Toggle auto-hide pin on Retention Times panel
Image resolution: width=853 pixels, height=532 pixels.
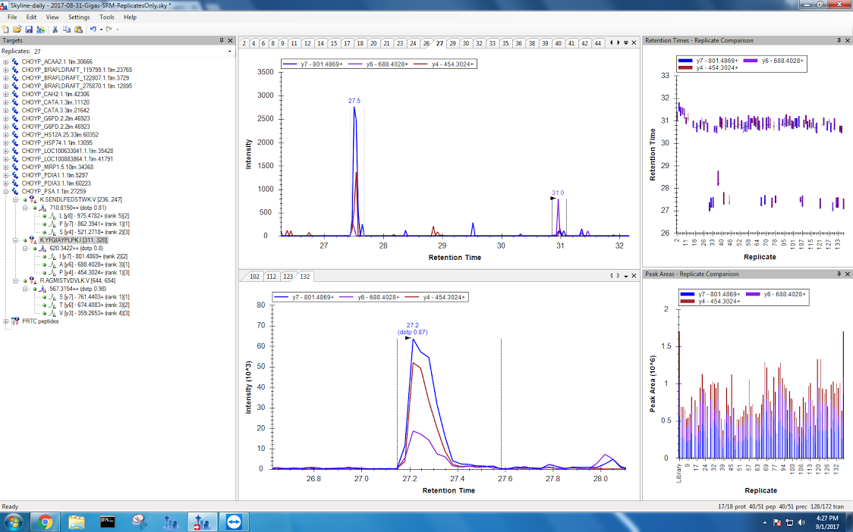coord(839,40)
